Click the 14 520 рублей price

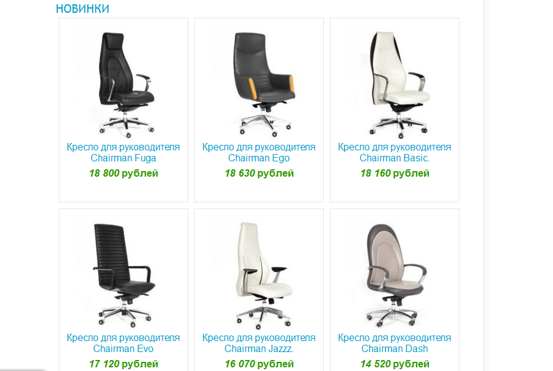pos(395,364)
